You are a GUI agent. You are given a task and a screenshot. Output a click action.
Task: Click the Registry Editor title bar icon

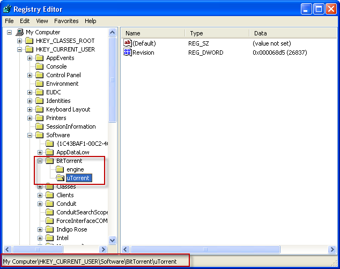(8, 9)
